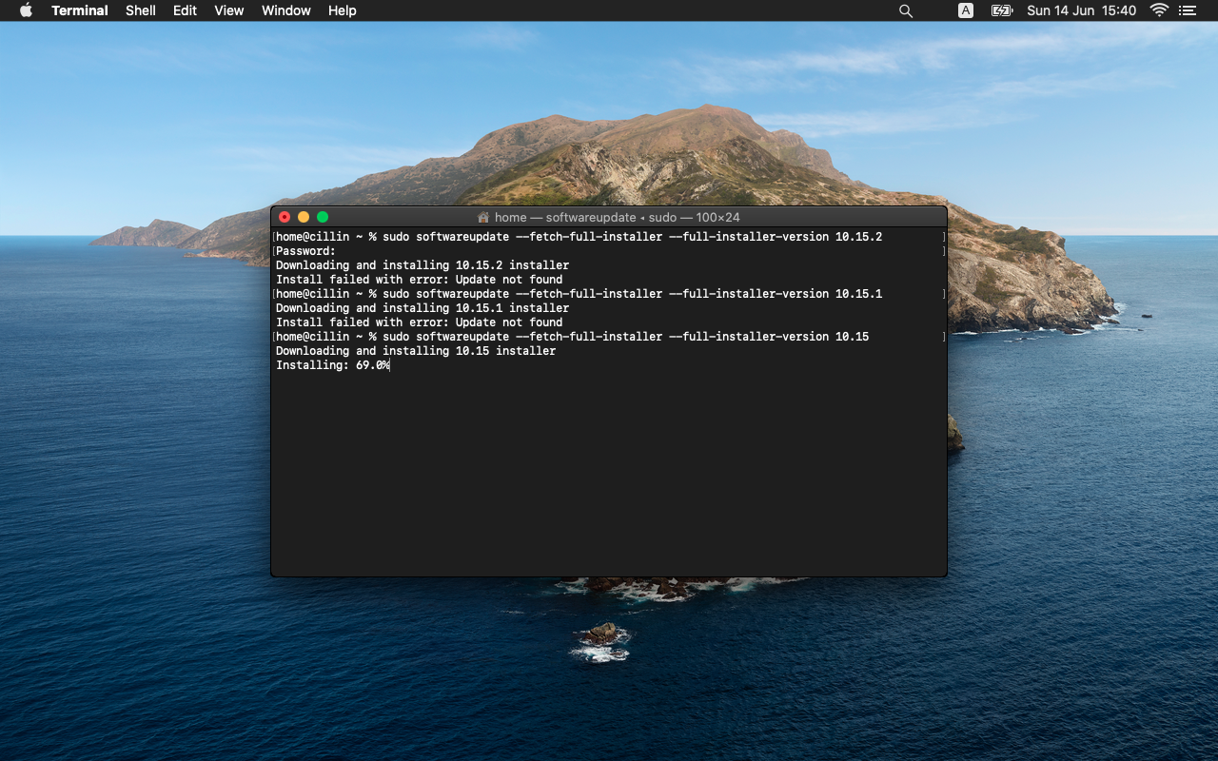Image resolution: width=1218 pixels, height=761 pixels.
Task: Click the green full screen button
Action: pos(323,217)
